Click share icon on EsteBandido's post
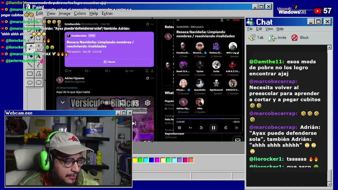This screenshot has height=190, width=338. pyautogui.click(x=152, y=71)
